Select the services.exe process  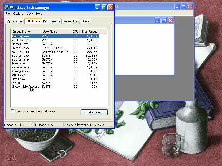tap(56, 67)
